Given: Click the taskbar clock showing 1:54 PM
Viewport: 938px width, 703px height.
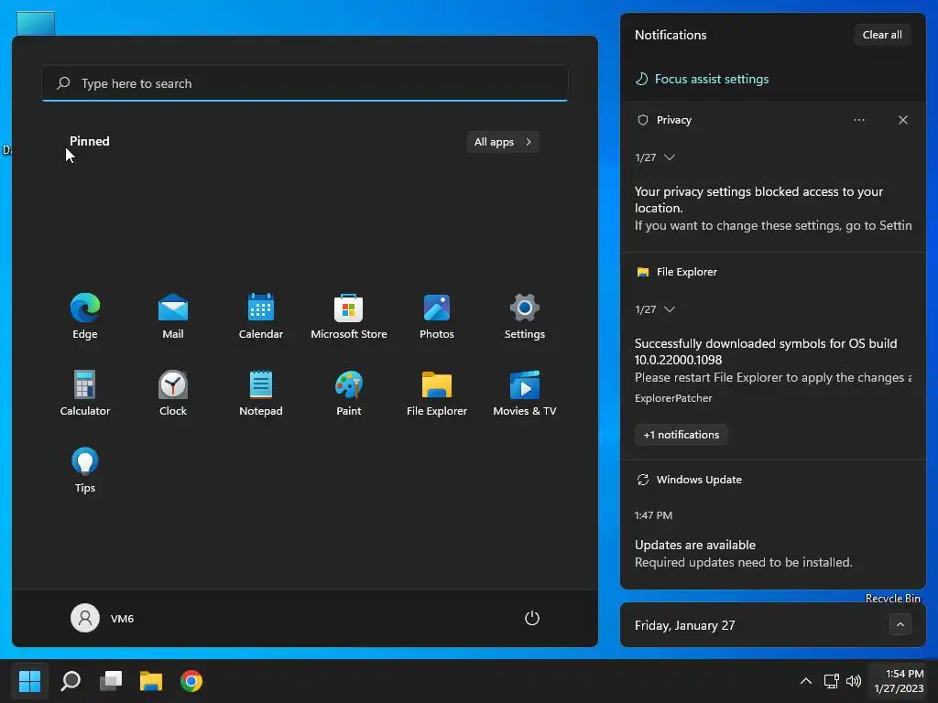Looking at the screenshot, I should click(899, 681).
